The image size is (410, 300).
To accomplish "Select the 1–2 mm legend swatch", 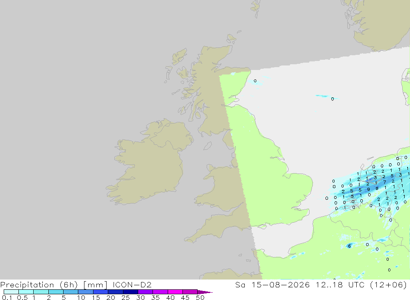I will pos(41,292).
